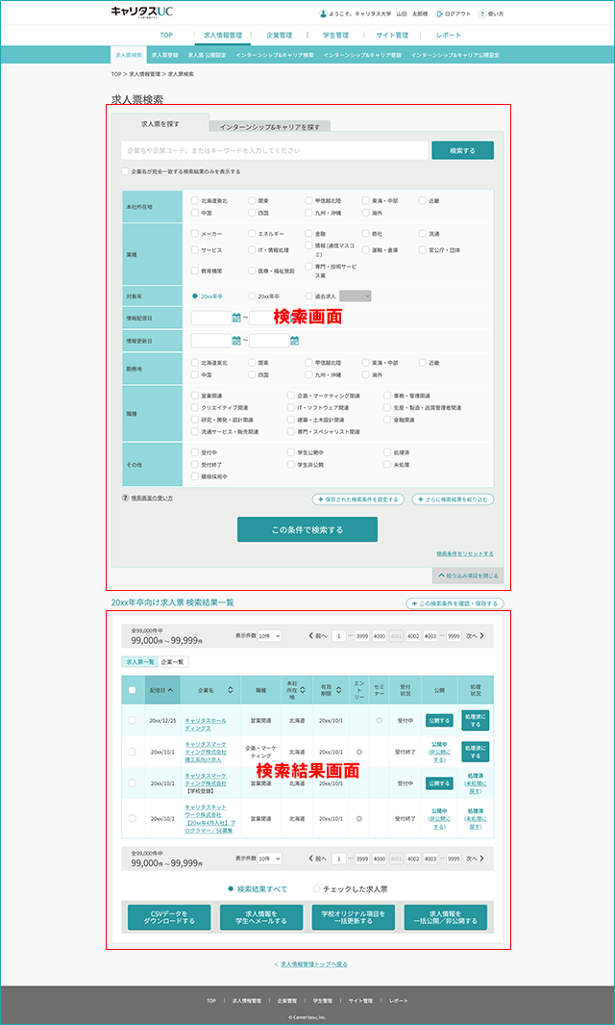Open the 表示件数 dropdown above the table
This screenshot has width=615, height=1025.
(269, 636)
